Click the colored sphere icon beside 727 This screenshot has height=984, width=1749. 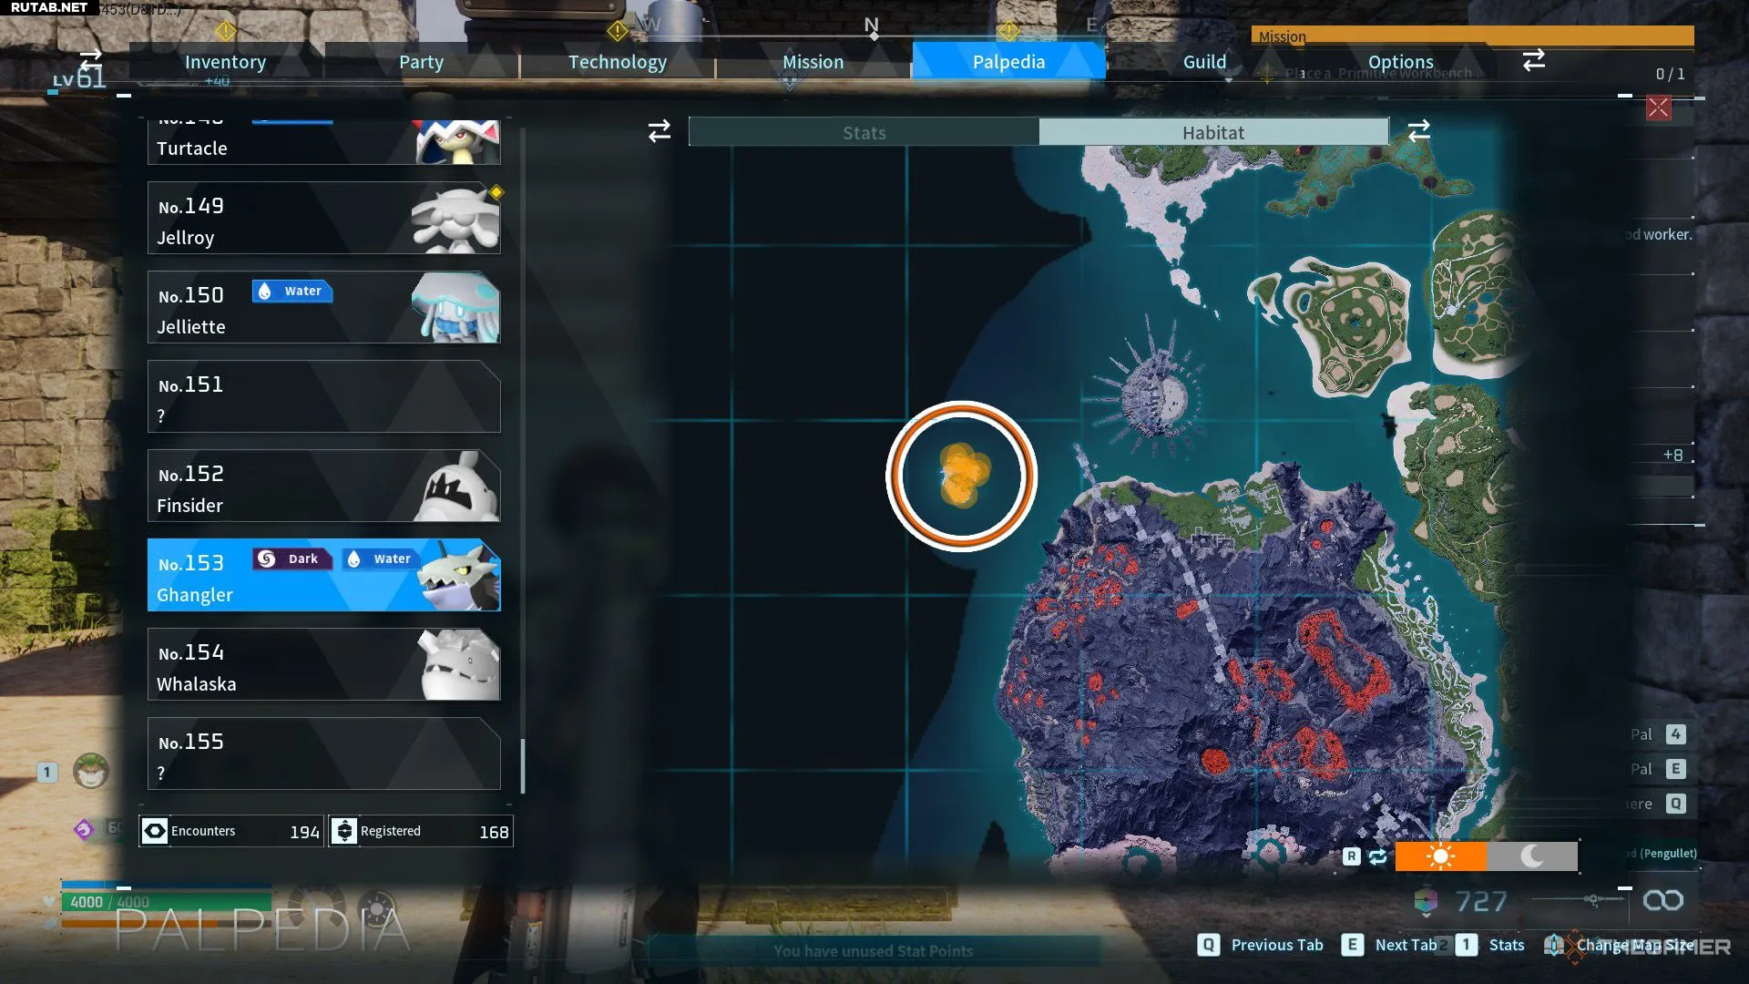pyautogui.click(x=1426, y=901)
